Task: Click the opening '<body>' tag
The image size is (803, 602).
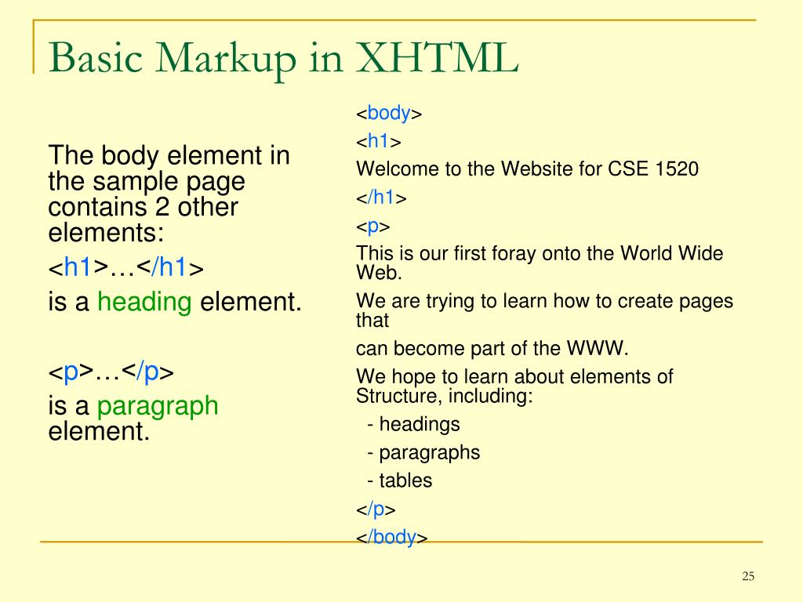Action: pos(389,114)
